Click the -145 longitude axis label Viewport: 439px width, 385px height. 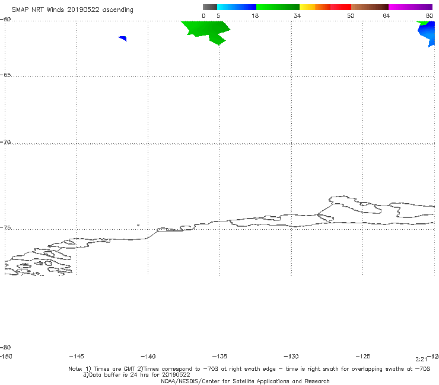pos(77,356)
